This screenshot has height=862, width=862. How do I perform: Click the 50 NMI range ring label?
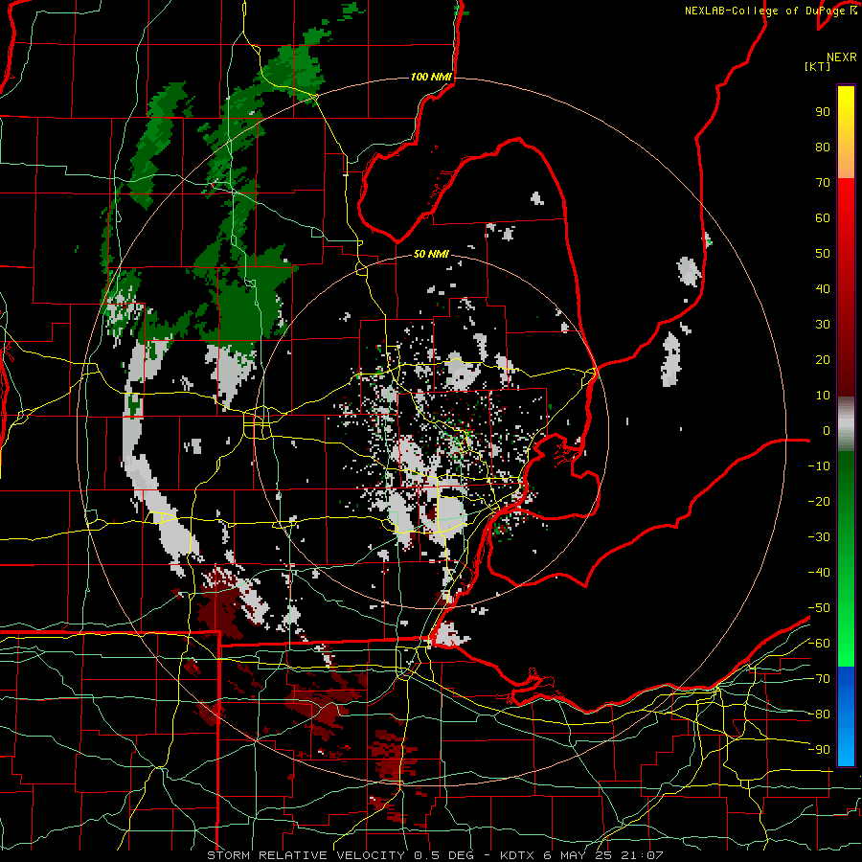click(431, 254)
